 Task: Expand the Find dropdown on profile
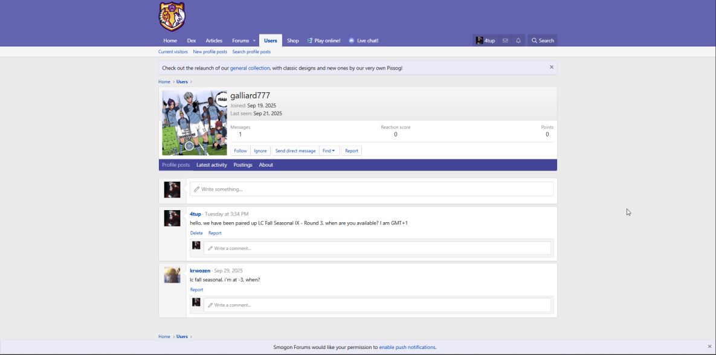pos(329,151)
